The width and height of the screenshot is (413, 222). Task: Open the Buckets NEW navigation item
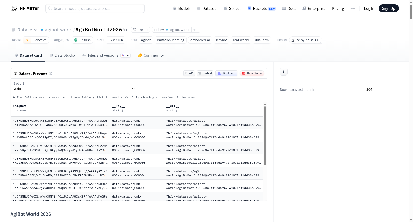261,9
